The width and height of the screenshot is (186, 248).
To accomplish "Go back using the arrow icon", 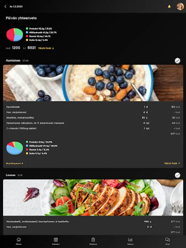I will click(6, 7).
